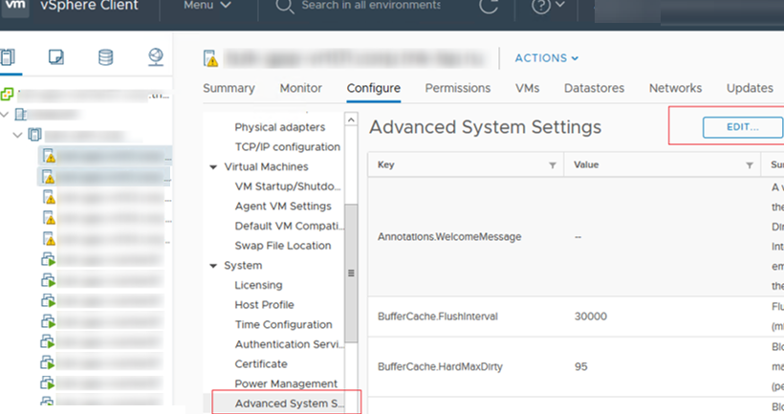
Task: Open TCP/IP configuration settings
Action: pos(288,147)
